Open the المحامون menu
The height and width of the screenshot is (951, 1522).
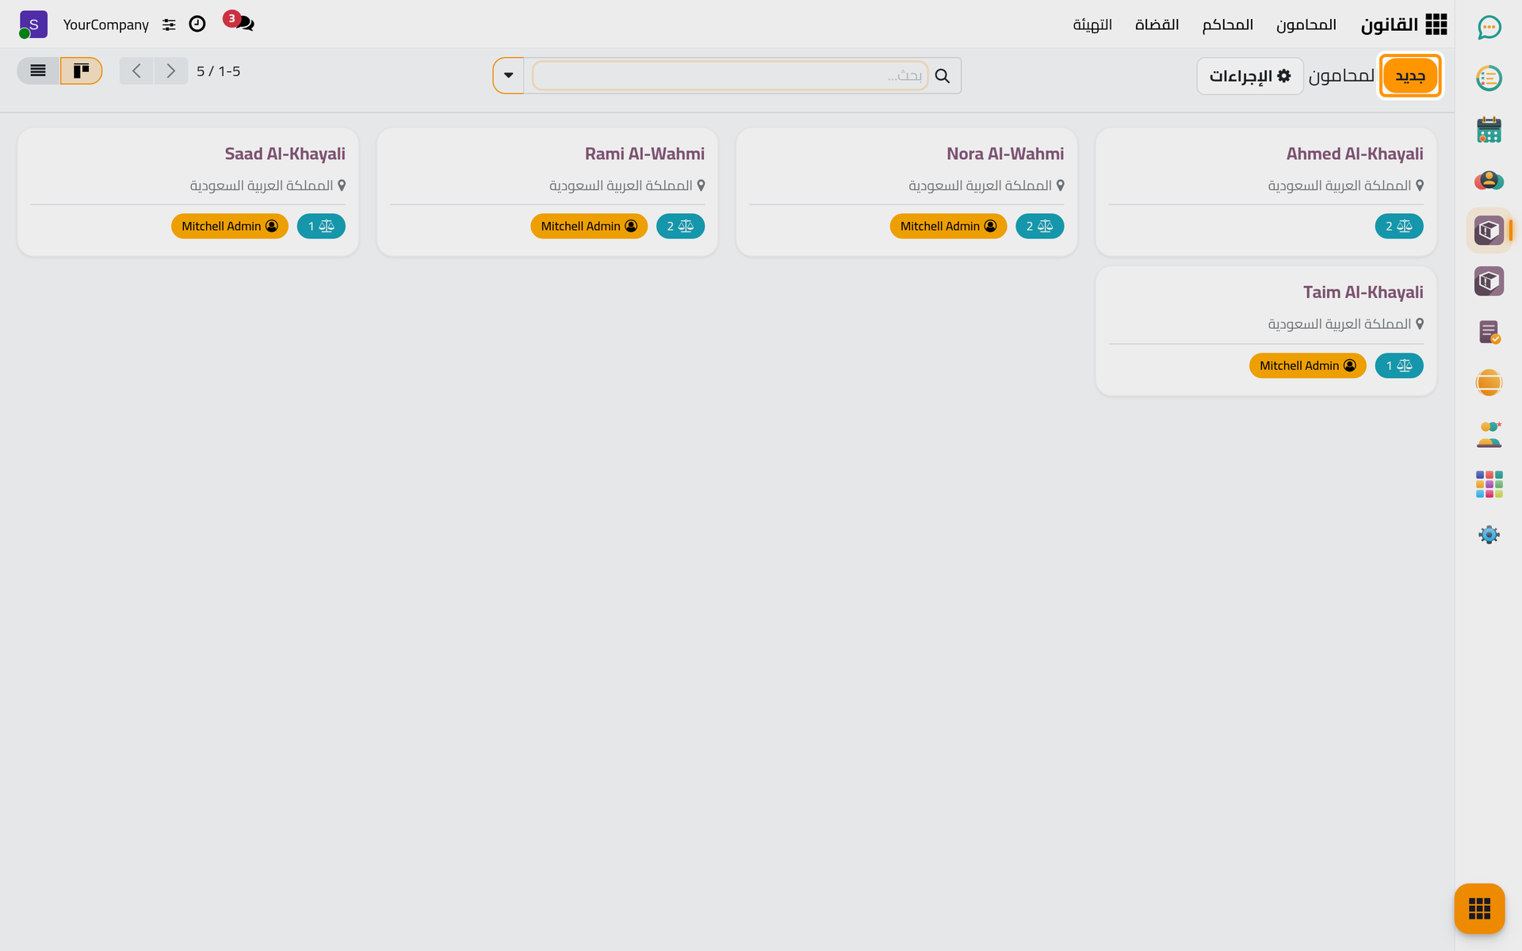point(1306,25)
